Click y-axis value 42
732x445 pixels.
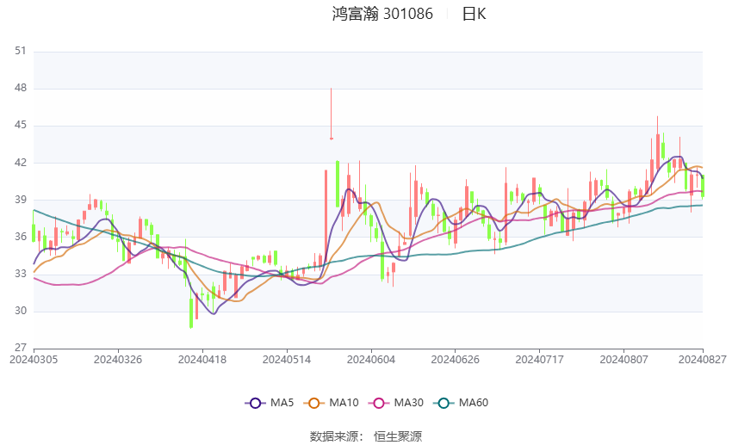pos(21,163)
